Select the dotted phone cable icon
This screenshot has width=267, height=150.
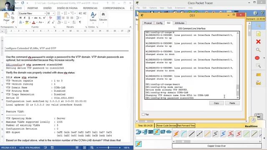(215, 134)
